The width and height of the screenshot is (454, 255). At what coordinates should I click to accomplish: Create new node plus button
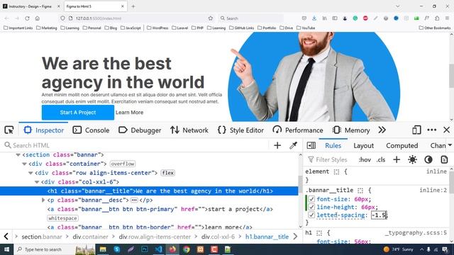[x=277, y=145]
